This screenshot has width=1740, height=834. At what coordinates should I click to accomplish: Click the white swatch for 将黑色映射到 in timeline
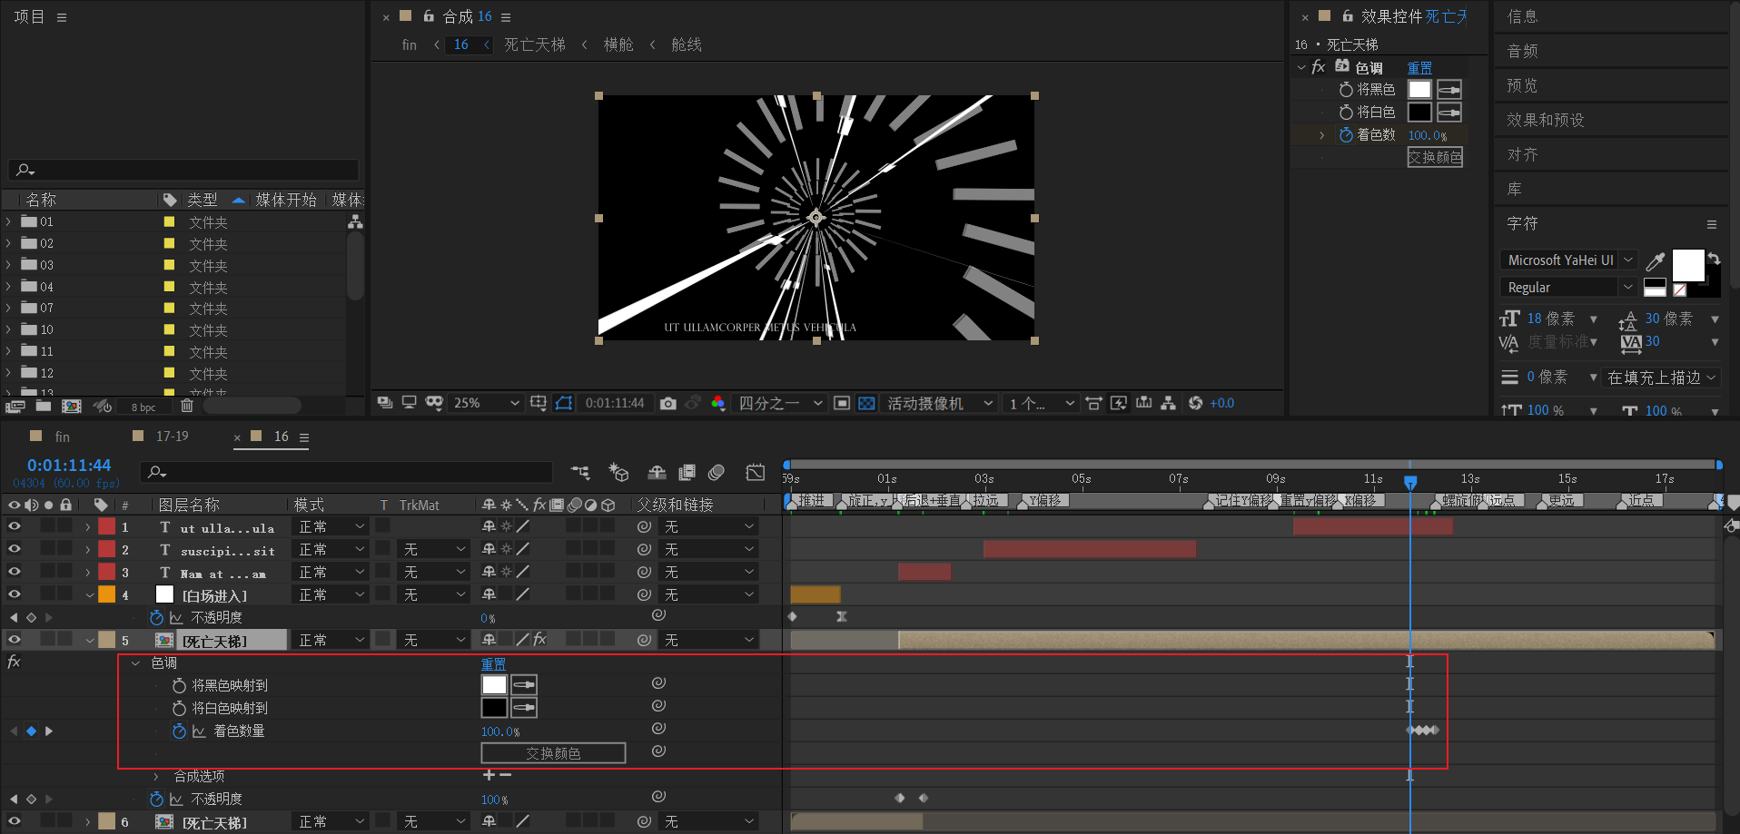(x=494, y=684)
